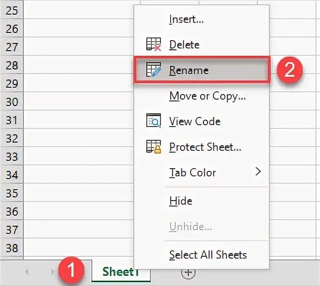This screenshot has height=286, width=320.
Task: Click the Delete sheet icon
Action: click(153, 44)
